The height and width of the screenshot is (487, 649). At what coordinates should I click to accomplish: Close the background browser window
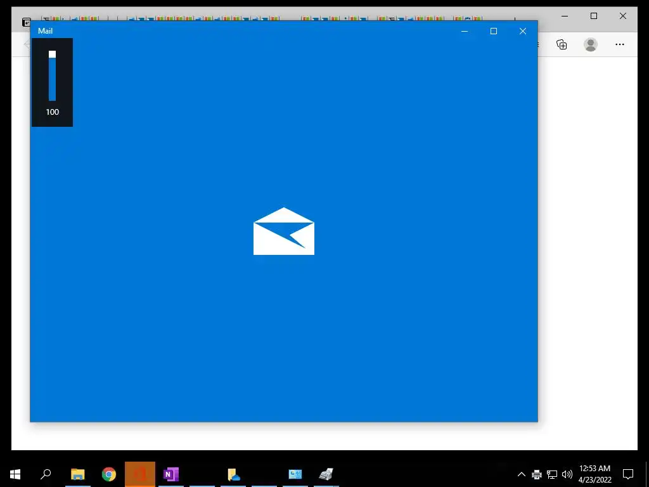623,16
